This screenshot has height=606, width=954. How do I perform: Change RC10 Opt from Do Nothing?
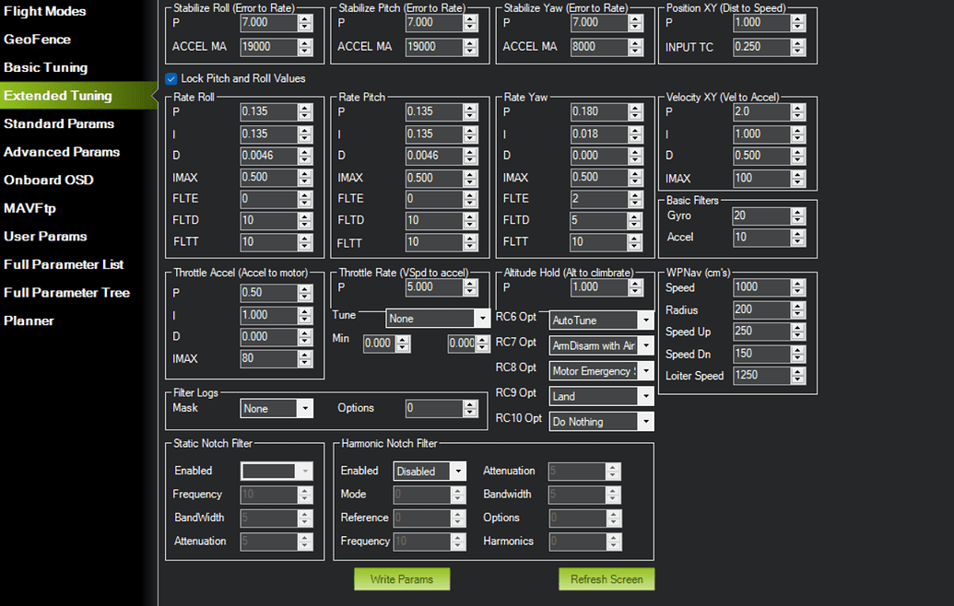tap(601, 421)
